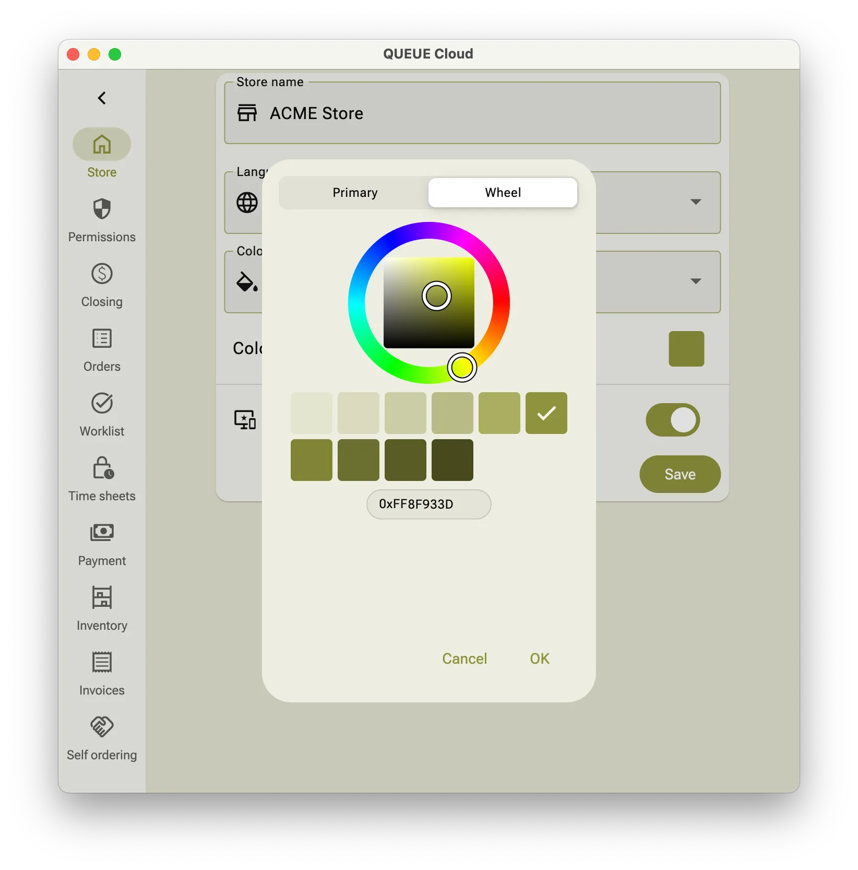Viewport: 858px width, 870px height.
Task: Select the checked olive shade swatch
Action: point(546,413)
